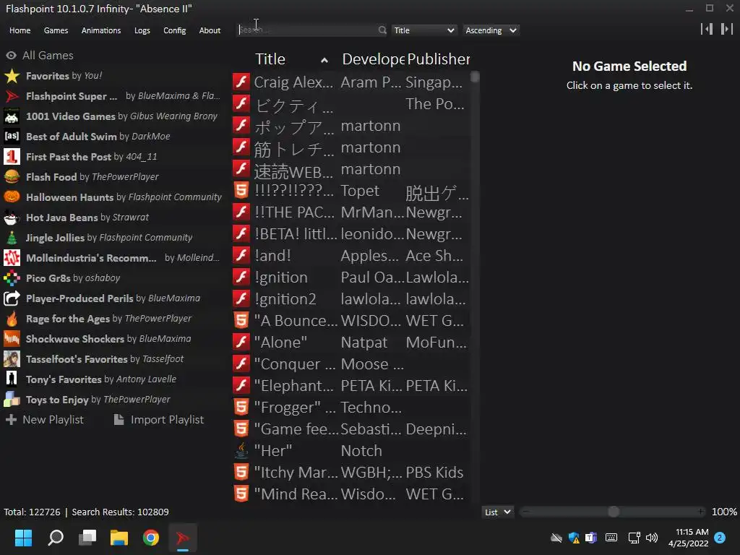Click the Flash icon beside "Alone"

tap(241, 342)
